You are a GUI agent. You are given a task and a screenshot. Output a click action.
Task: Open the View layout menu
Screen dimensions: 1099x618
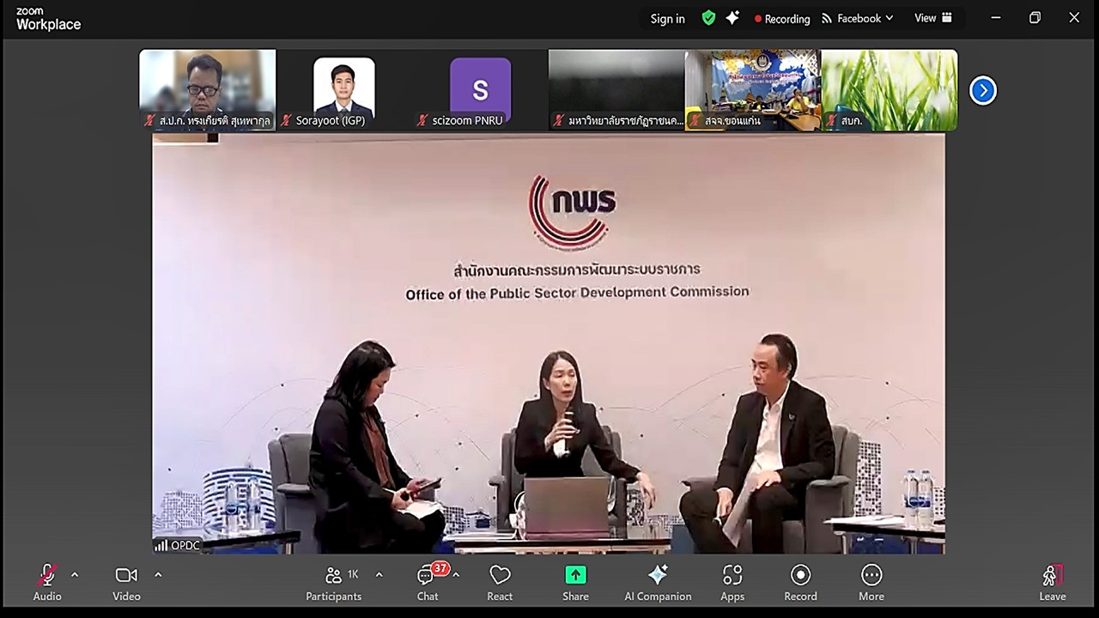(x=933, y=18)
